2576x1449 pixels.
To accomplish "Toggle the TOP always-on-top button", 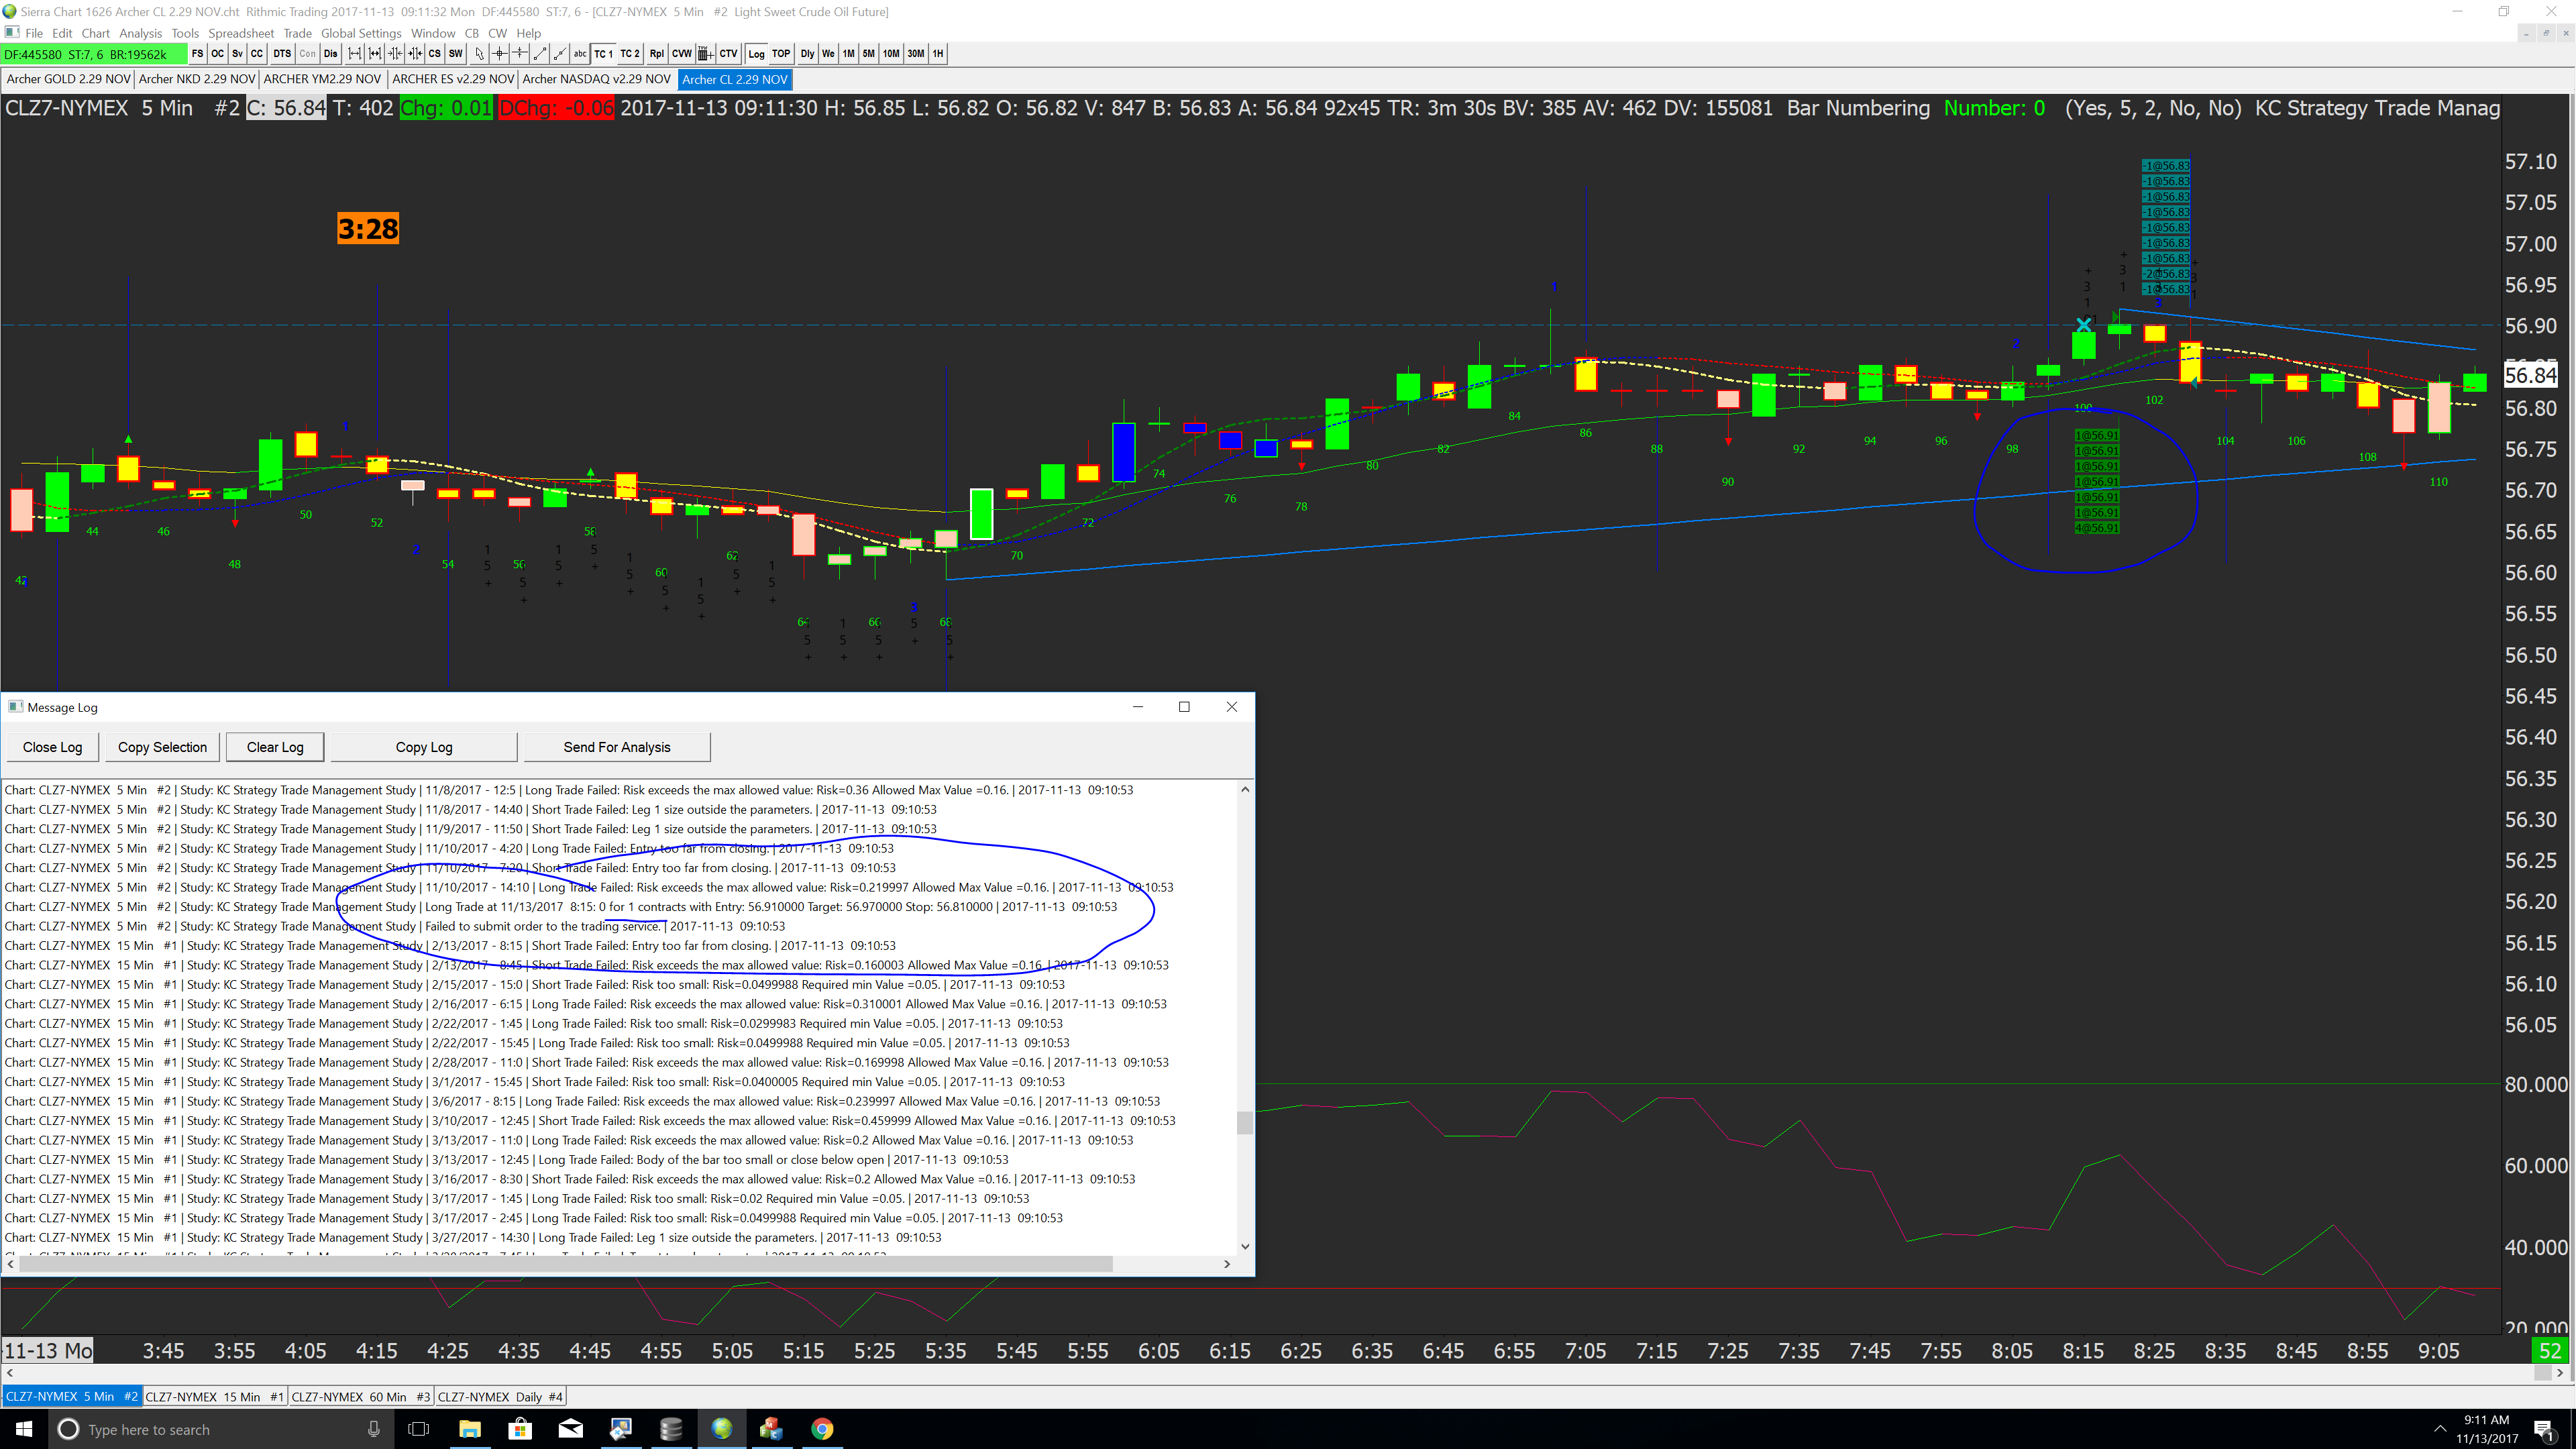I will point(781,54).
